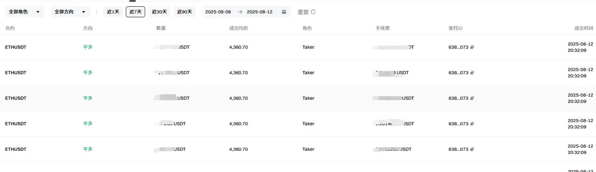Viewport: 596px width, 172px height.
Task: Expand the 全部角色 dropdown
Action: tap(24, 12)
